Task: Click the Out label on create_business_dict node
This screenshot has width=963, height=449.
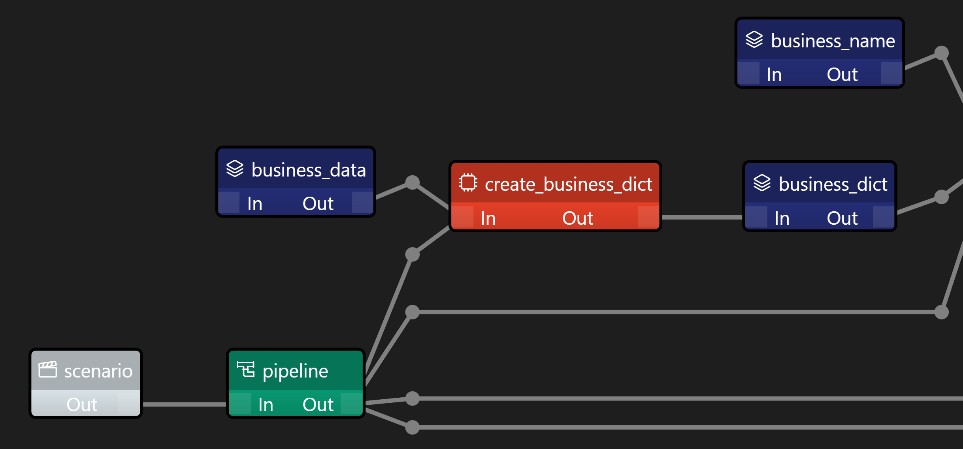Action: [x=578, y=218]
